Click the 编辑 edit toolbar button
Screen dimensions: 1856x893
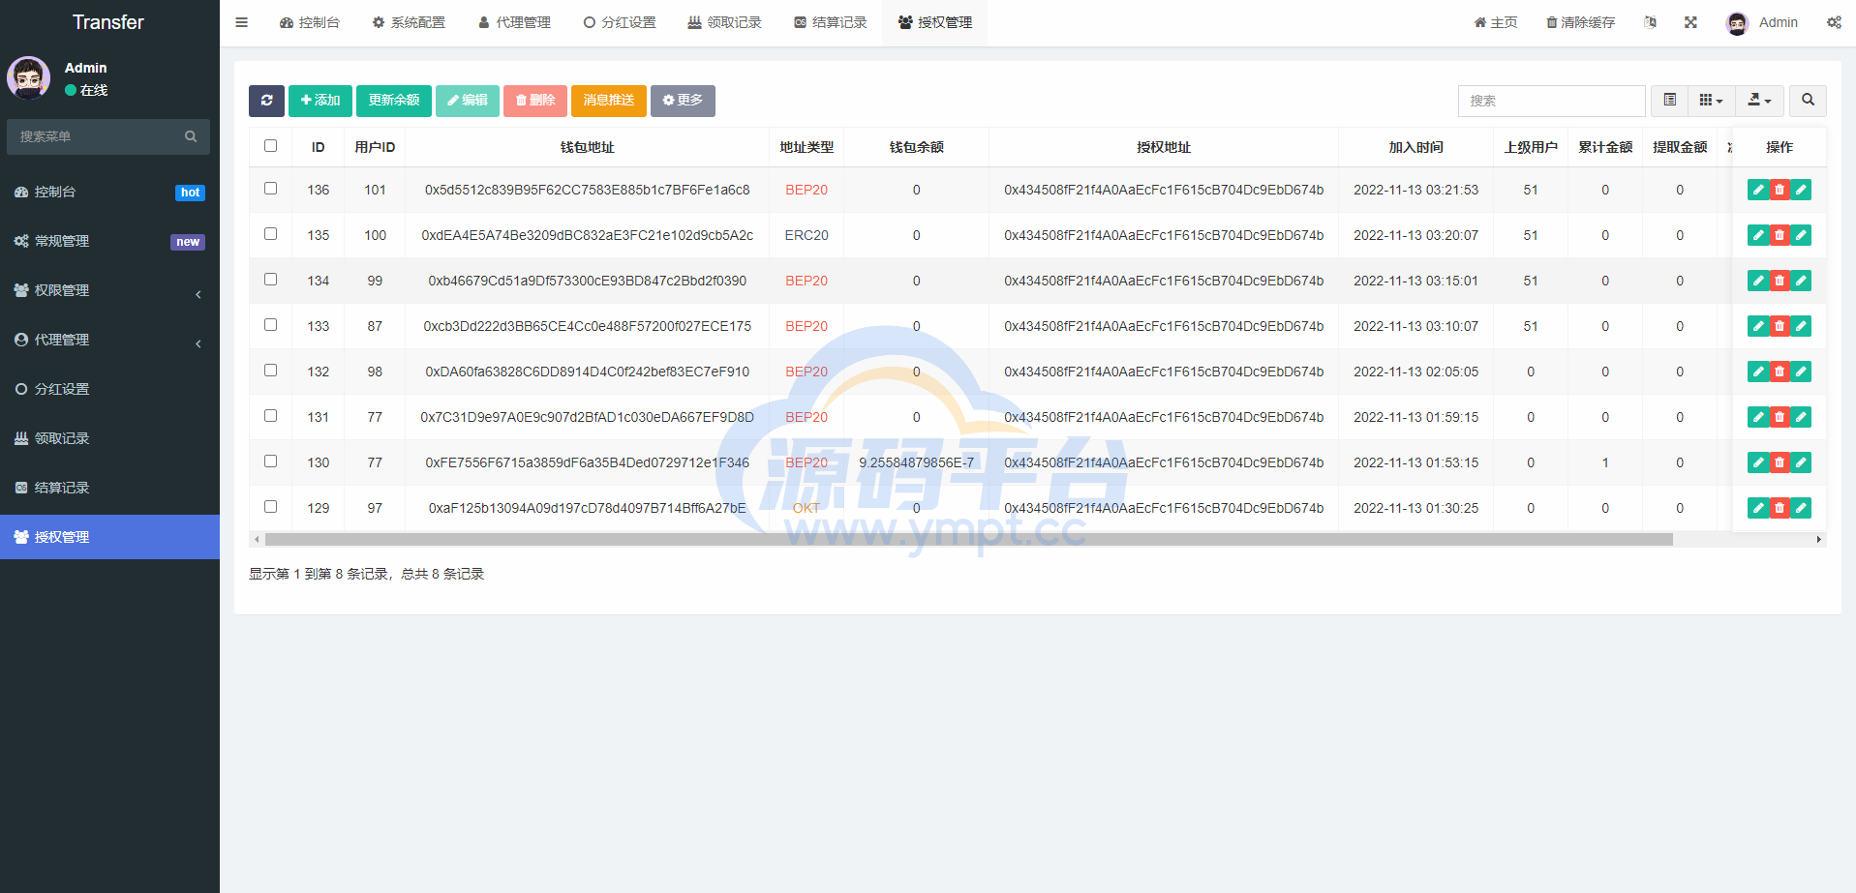(468, 101)
